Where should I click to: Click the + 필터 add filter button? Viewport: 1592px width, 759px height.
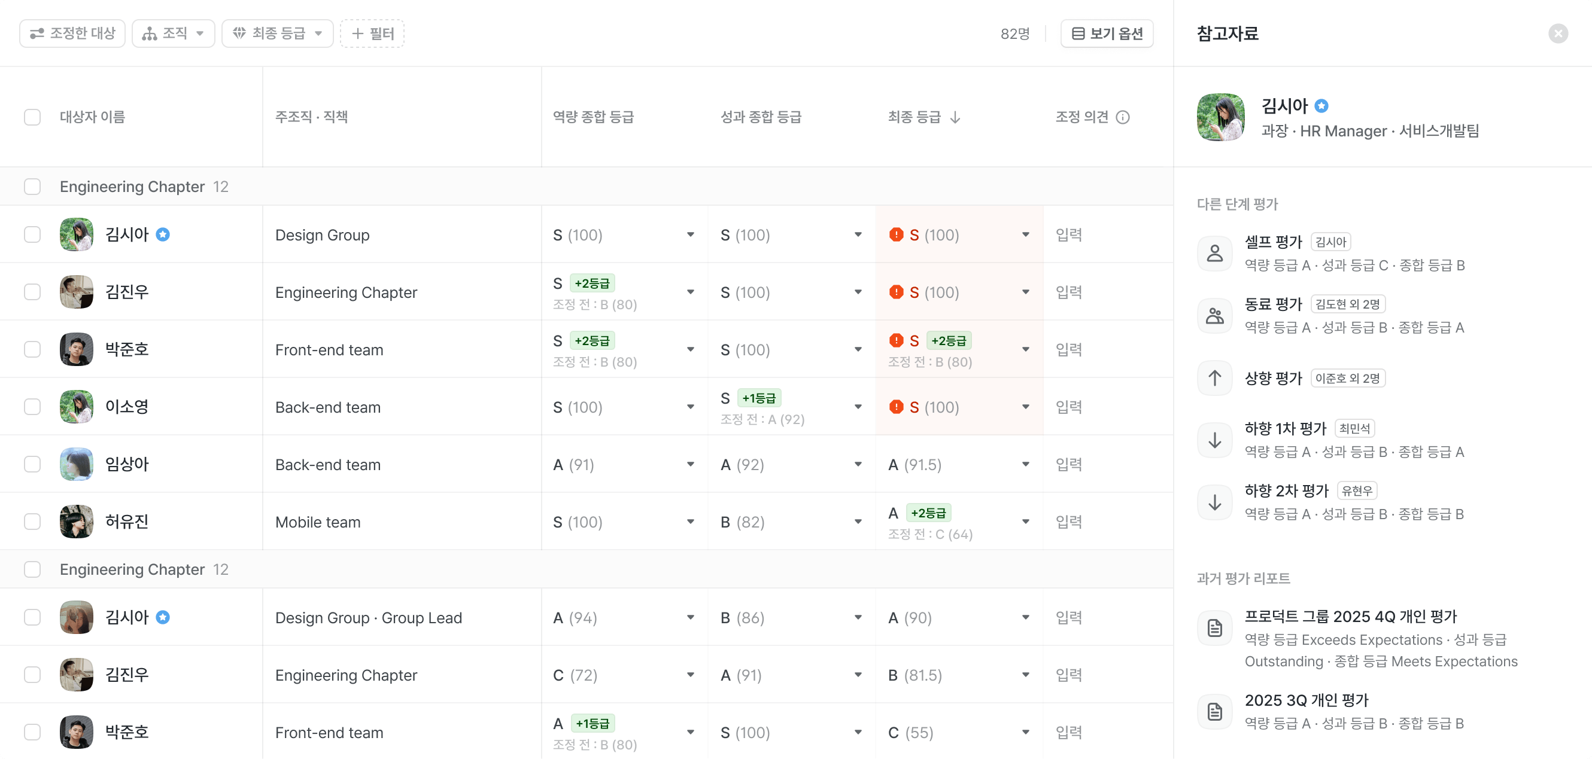pyautogui.click(x=372, y=33)
